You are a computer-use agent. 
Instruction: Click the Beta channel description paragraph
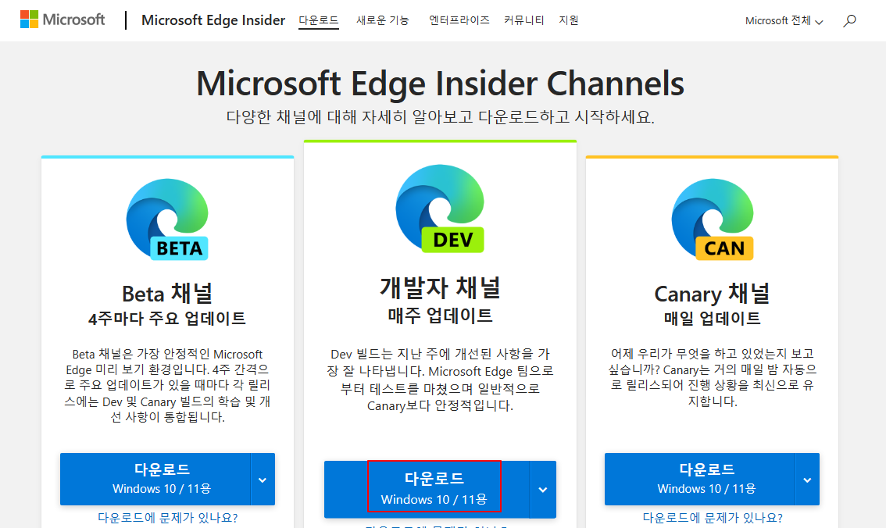[167, 386]
